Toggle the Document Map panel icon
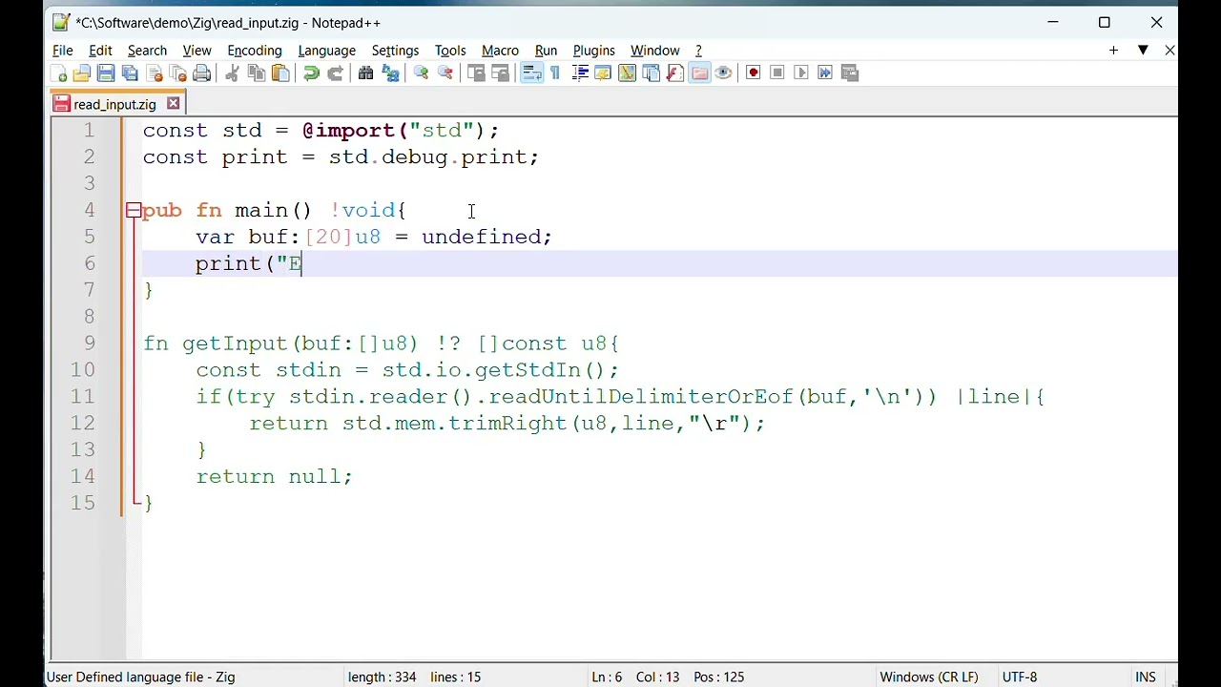The image size is (1221, 687). coord(627,73)
